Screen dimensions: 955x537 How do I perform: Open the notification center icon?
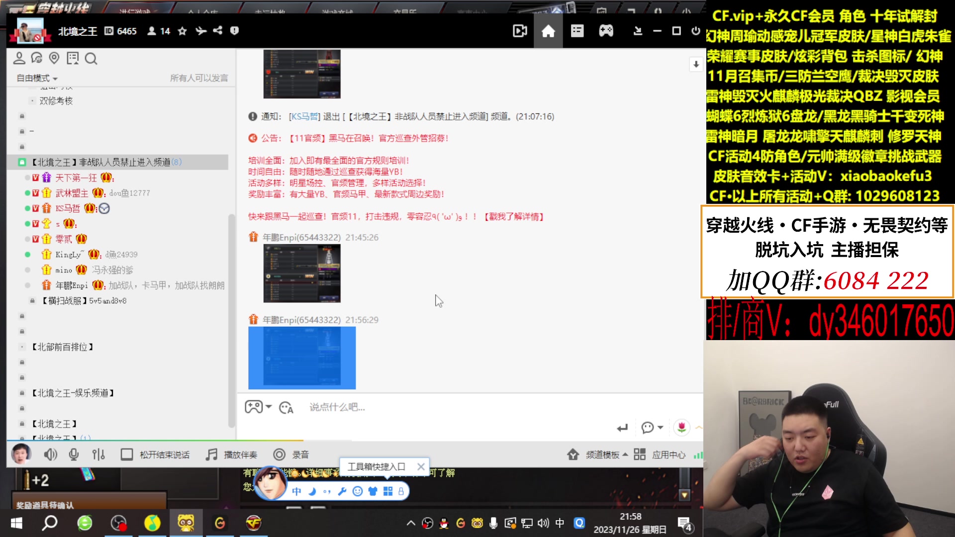tap(685, 524)
